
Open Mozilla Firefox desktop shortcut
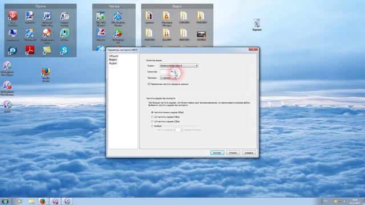[x=46, y=71]
